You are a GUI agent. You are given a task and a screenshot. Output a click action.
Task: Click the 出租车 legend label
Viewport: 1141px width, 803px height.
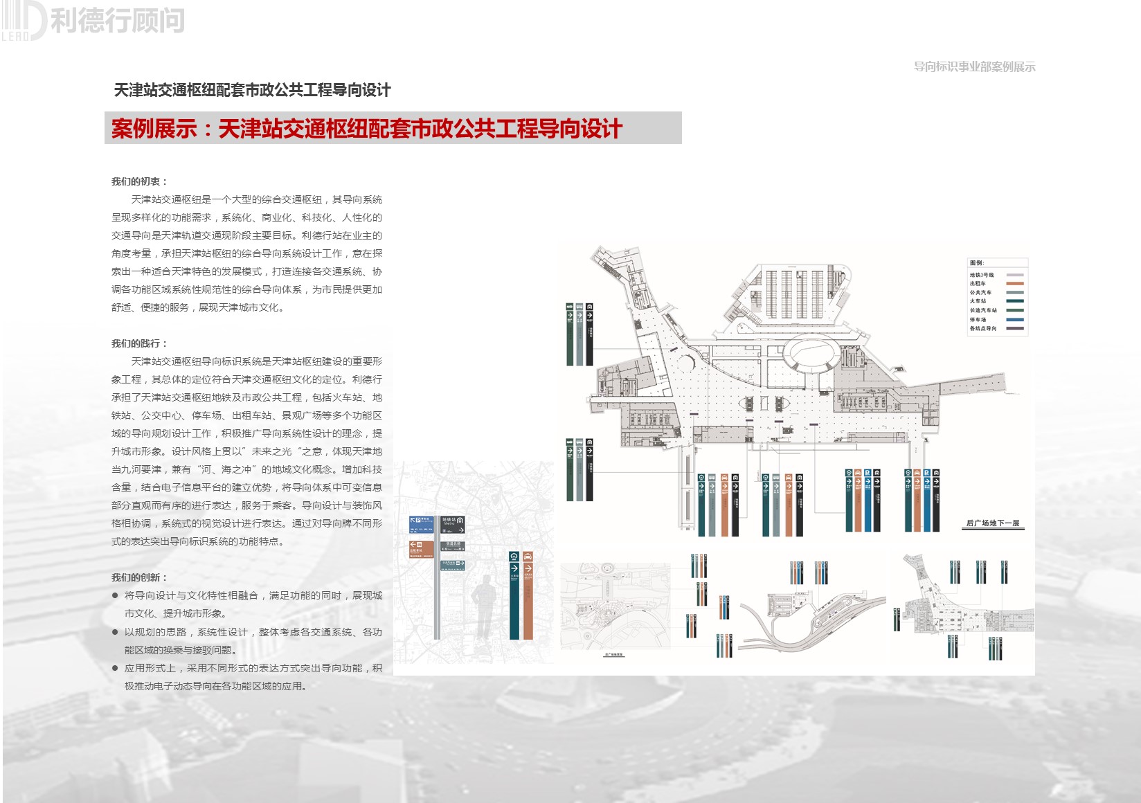(x=978, y=284)
